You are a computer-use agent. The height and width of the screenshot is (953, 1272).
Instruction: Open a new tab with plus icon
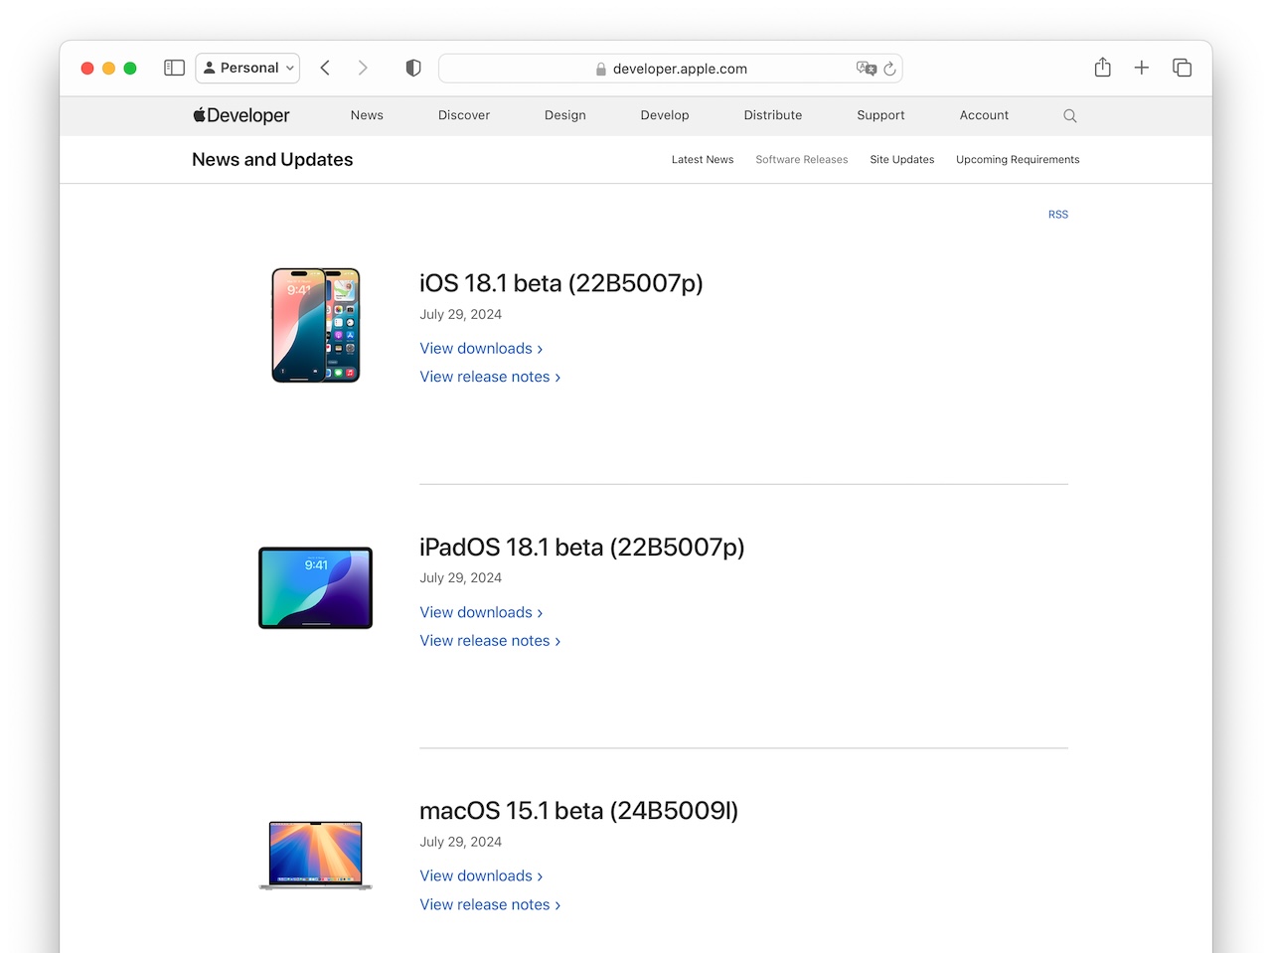[1142, 68]
